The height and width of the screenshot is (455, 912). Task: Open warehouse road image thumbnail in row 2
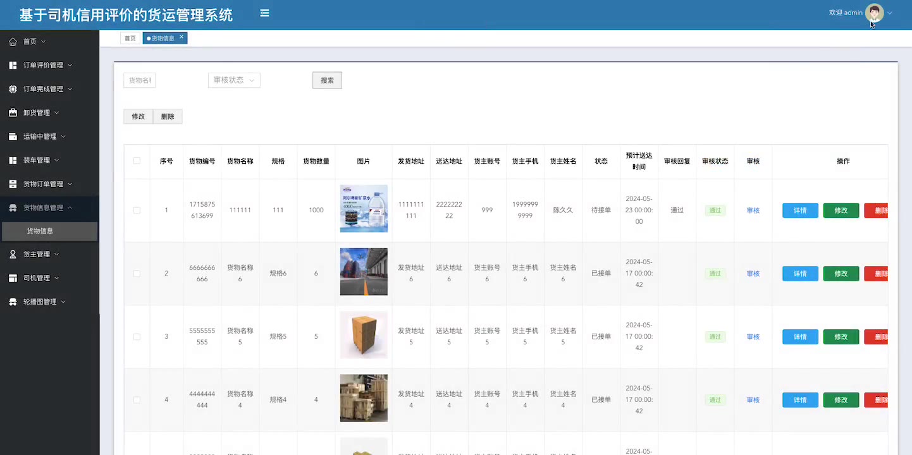point(364,272)
